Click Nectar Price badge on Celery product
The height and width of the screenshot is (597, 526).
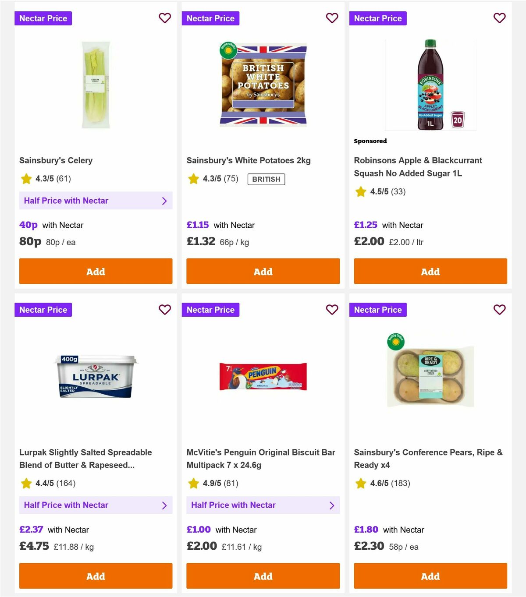pyautogui.click(x=43, y=18)
